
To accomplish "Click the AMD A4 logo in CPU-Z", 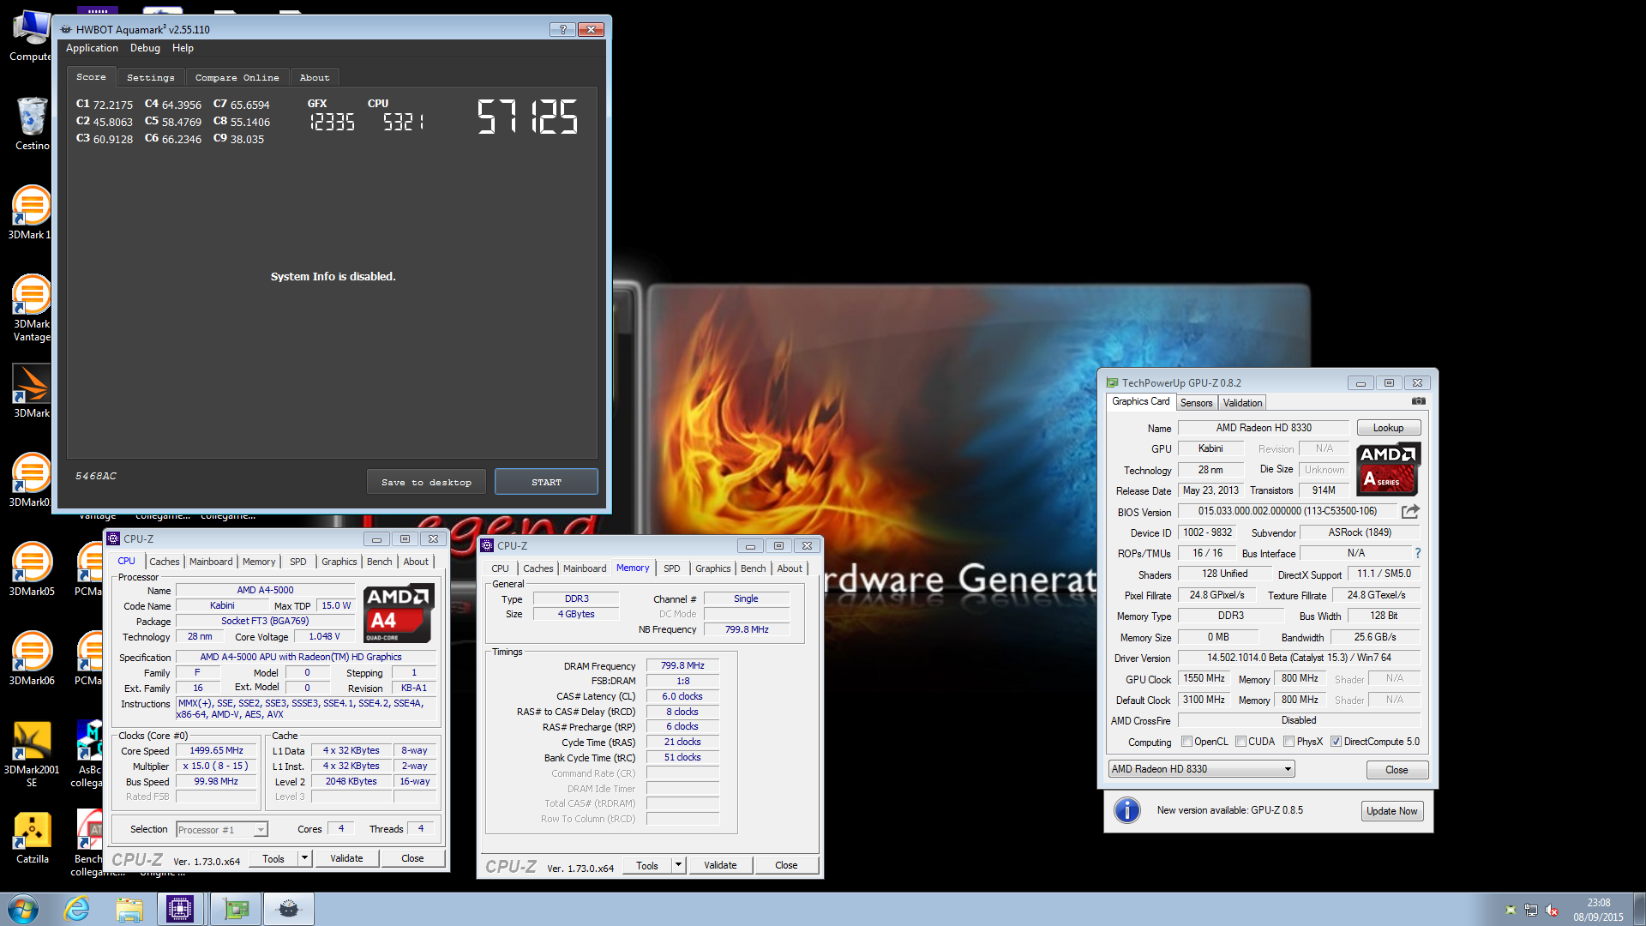I will tap(397, 614).
